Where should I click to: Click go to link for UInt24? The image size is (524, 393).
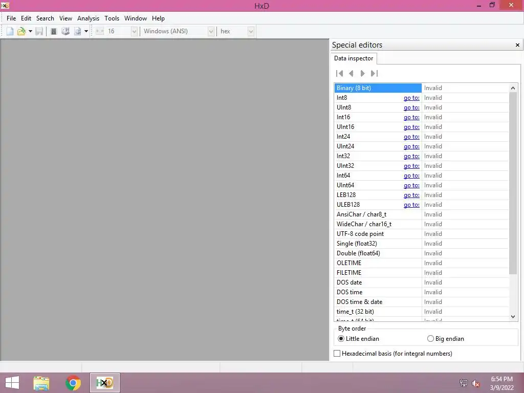coord(411,146)
